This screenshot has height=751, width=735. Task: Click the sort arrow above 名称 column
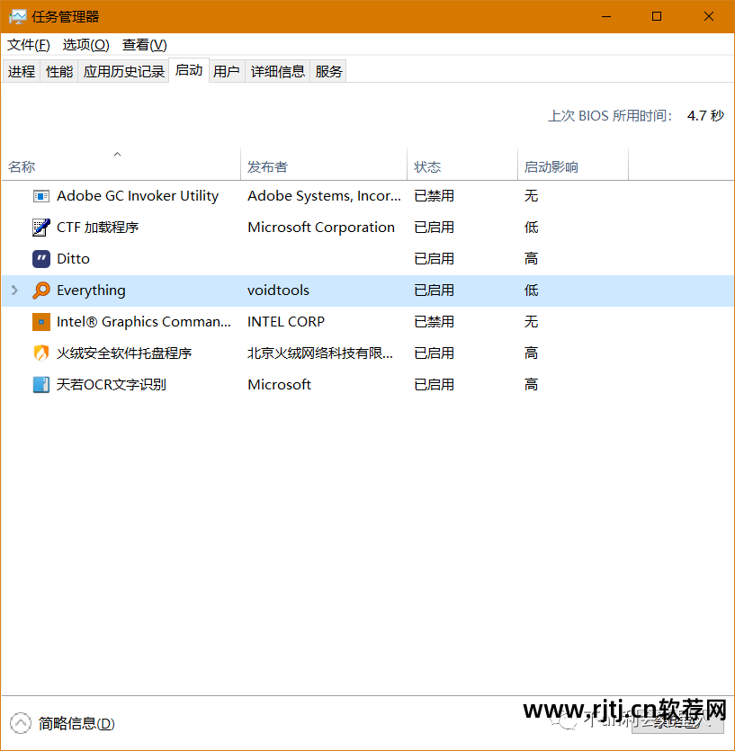click(x=116, y=154)
